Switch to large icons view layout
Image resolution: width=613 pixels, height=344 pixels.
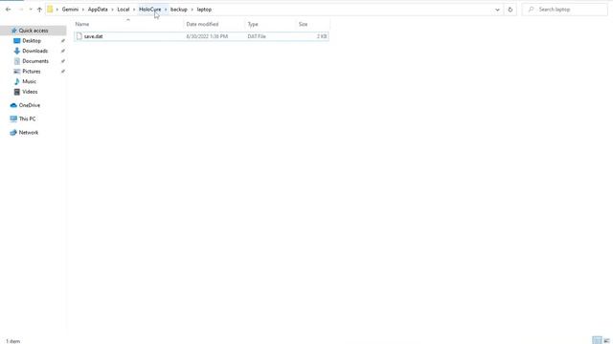pyautogui.click(x=606, y=340)
